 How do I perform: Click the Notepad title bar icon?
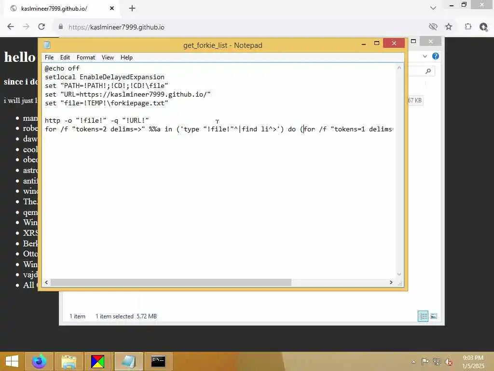47,45
